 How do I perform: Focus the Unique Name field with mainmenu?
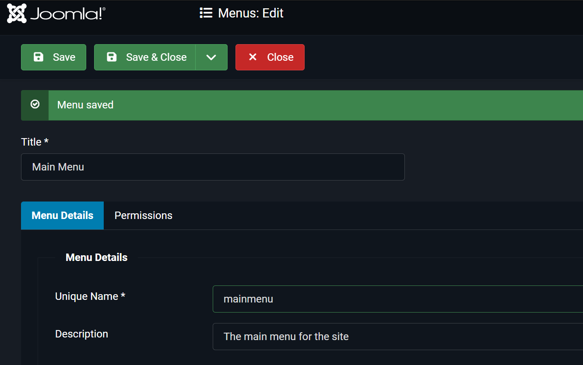click(x=398, y=299)
